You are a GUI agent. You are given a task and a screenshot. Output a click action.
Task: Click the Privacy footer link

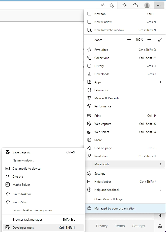[102, 226]
